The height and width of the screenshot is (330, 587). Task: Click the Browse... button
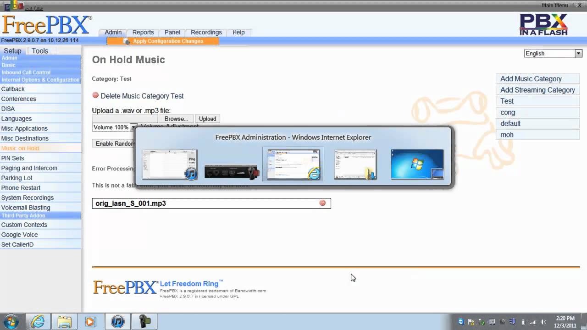176,119
